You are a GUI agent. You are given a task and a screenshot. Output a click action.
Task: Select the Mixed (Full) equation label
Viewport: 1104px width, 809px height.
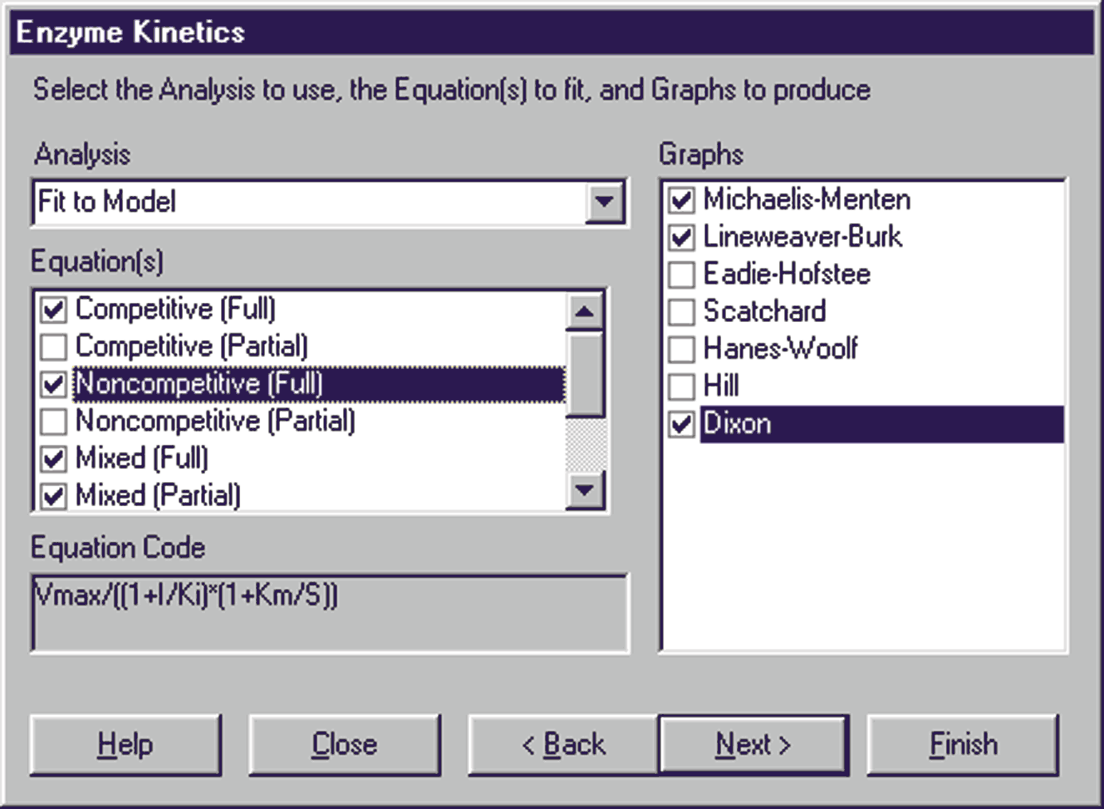pos(142,458)
